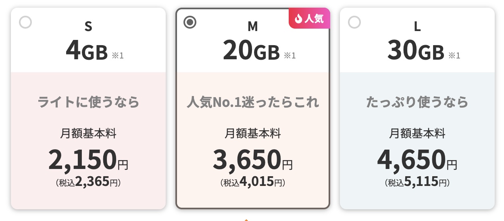Click the 税込4,015円 tax-included price

pyautogui.click(x=253, y=182)
